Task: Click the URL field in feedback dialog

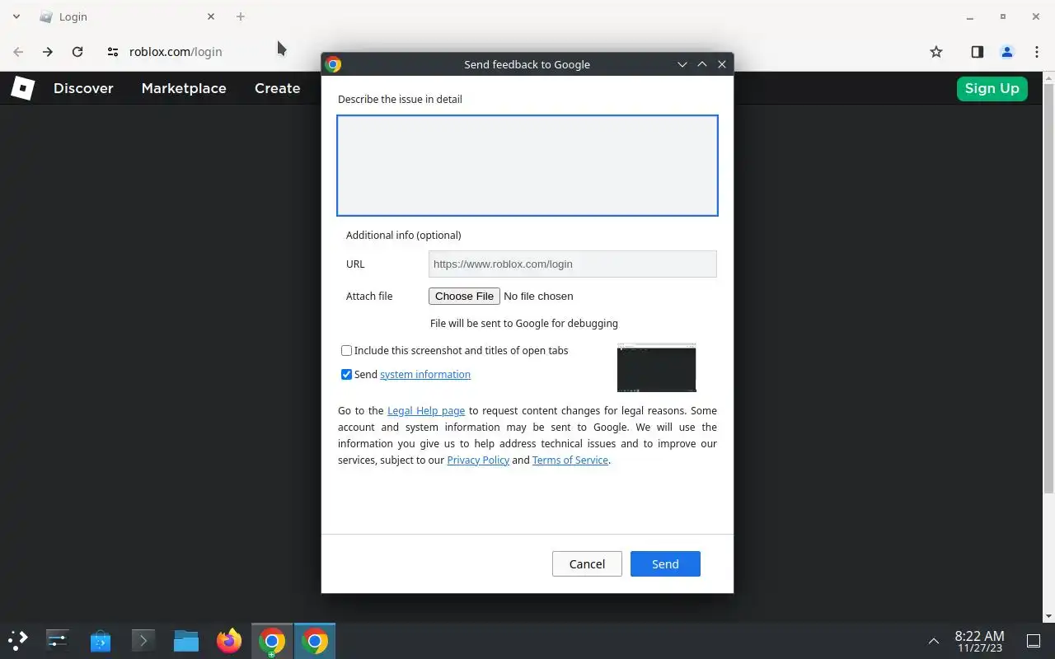Action: click(573, 264)
